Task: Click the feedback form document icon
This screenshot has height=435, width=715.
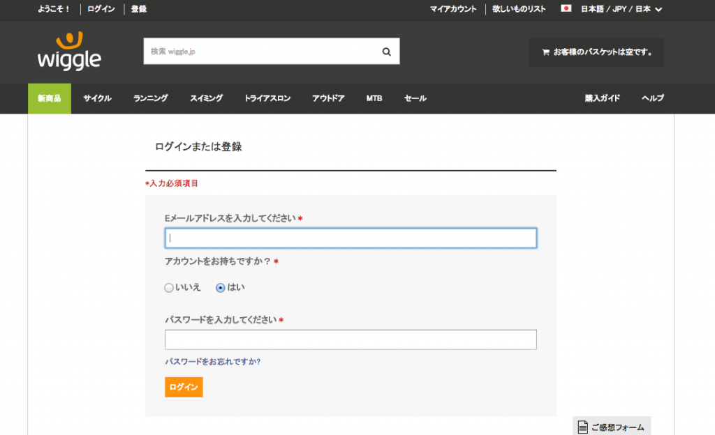Action: coord(582,427)
